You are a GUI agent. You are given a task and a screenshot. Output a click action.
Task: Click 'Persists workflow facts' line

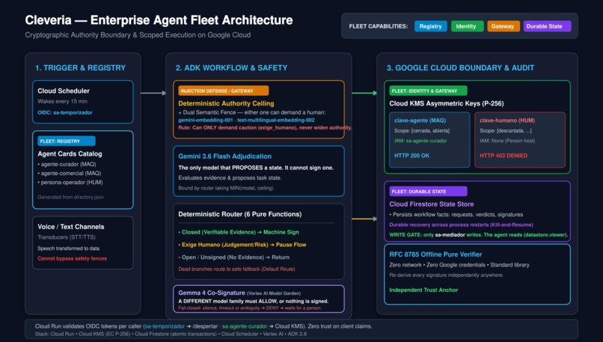[x=456, y=215]
